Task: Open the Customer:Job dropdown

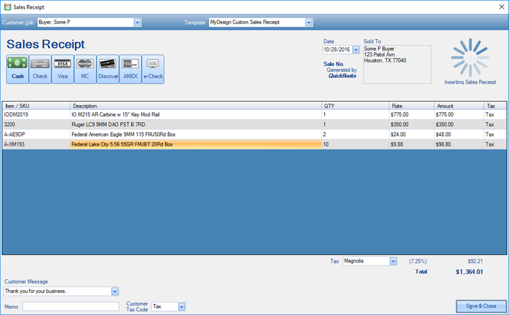Action: (137, 22)
